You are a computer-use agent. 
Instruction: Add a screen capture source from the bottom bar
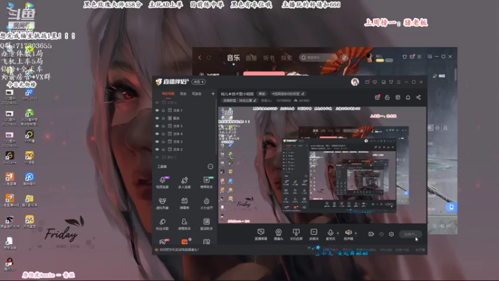[x=261, y=235]
